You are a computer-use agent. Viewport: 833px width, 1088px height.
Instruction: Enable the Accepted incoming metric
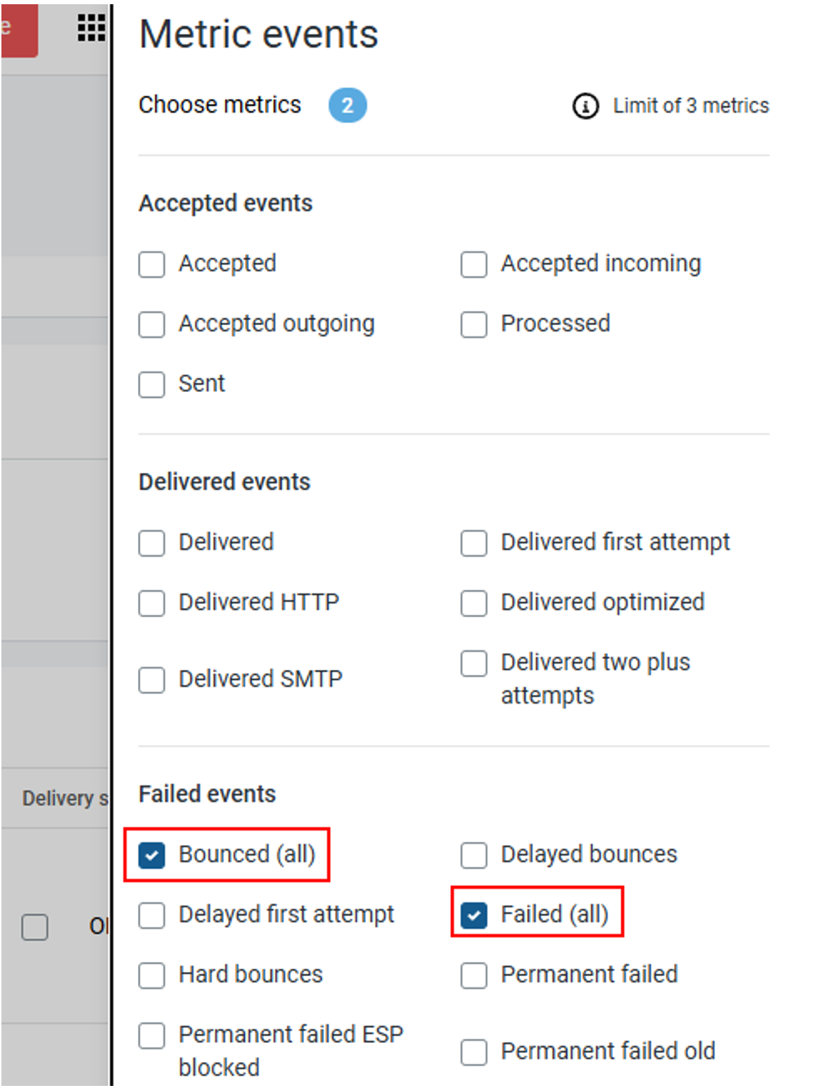tap(473, 265)
